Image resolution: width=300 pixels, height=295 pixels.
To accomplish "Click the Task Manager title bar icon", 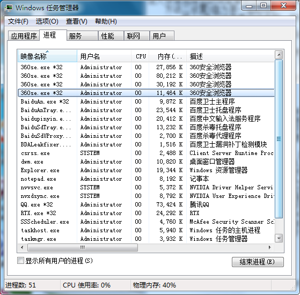I will pyautogui.click(x=9, y=8).
